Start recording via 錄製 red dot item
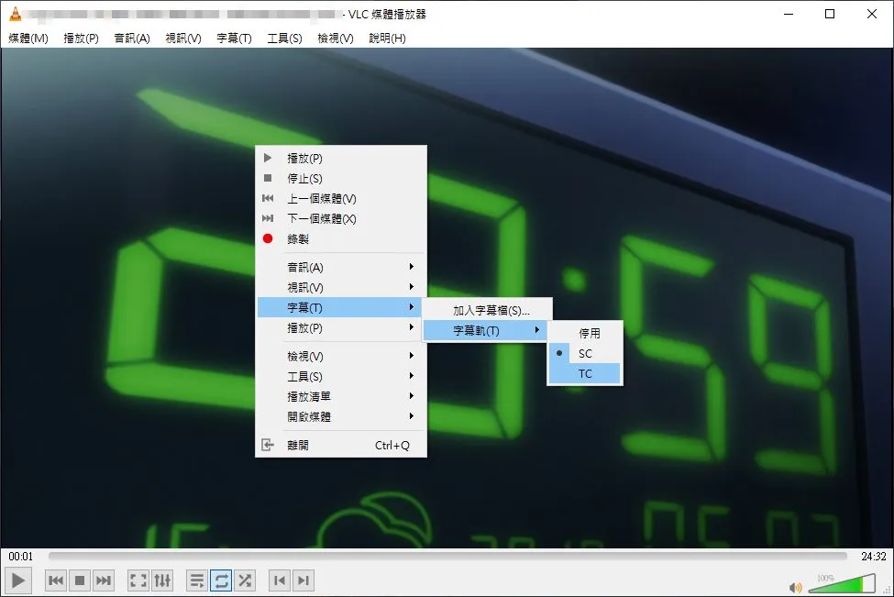Screen dimensions: 894x597 [341, 239]
